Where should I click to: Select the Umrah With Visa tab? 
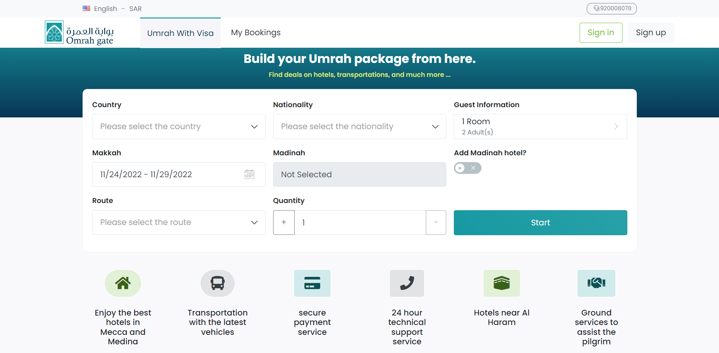(180, 33)
